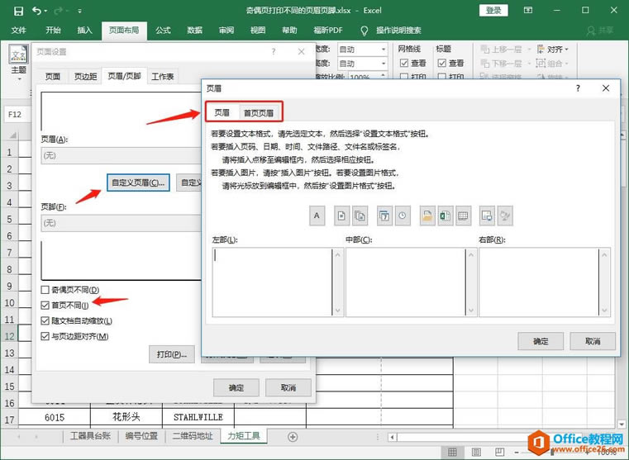Click the 自定义页眉(C)... button
This screenshot has width=629, height=460.
coord(138,183)
